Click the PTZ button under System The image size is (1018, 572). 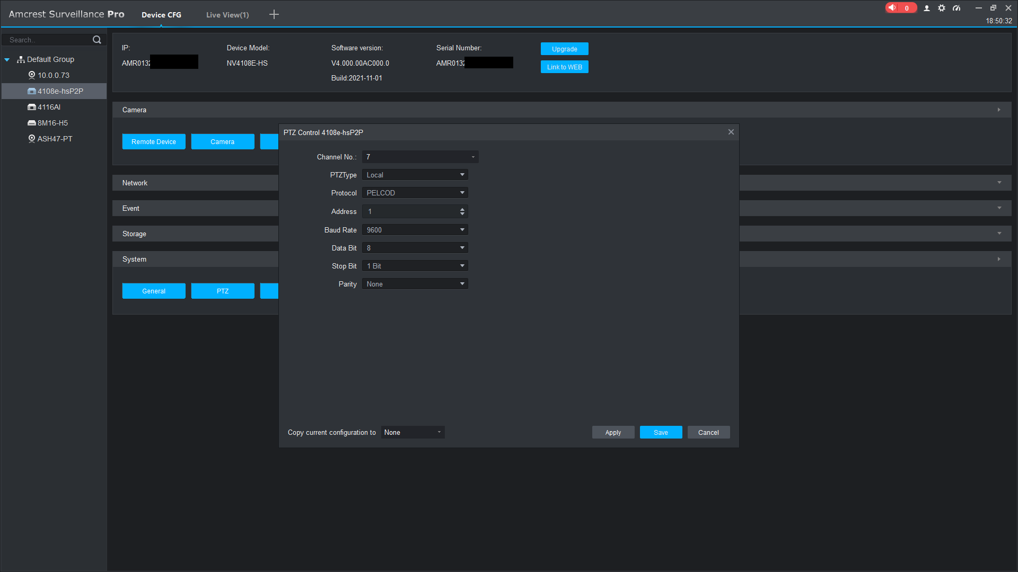pos(223,291)
